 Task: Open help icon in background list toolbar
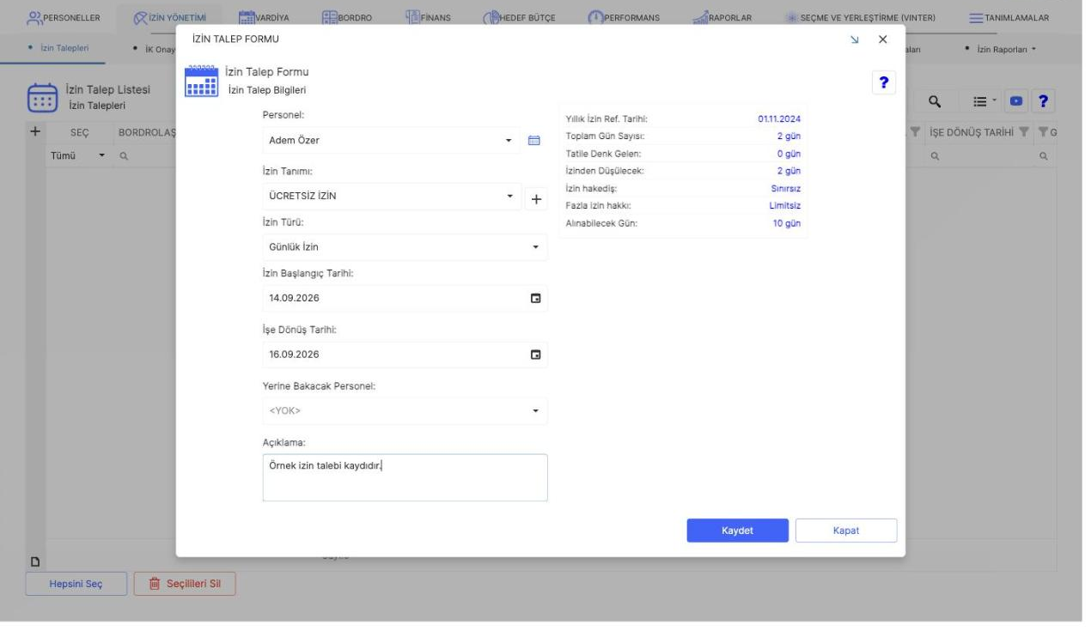(x=1044, y=100)
